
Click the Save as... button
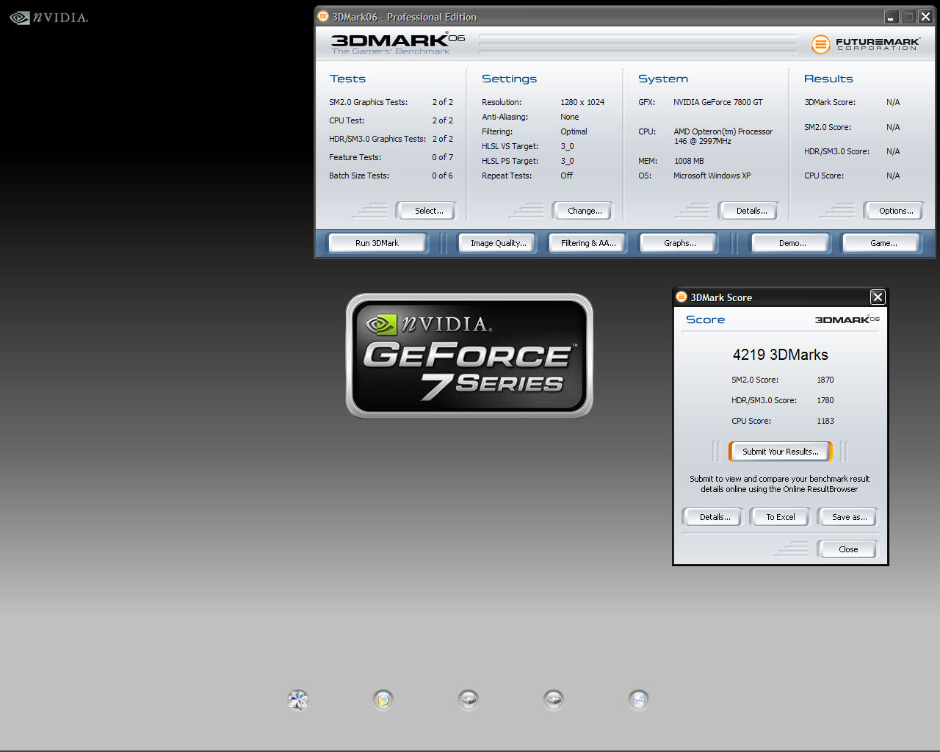coord(847,517)
